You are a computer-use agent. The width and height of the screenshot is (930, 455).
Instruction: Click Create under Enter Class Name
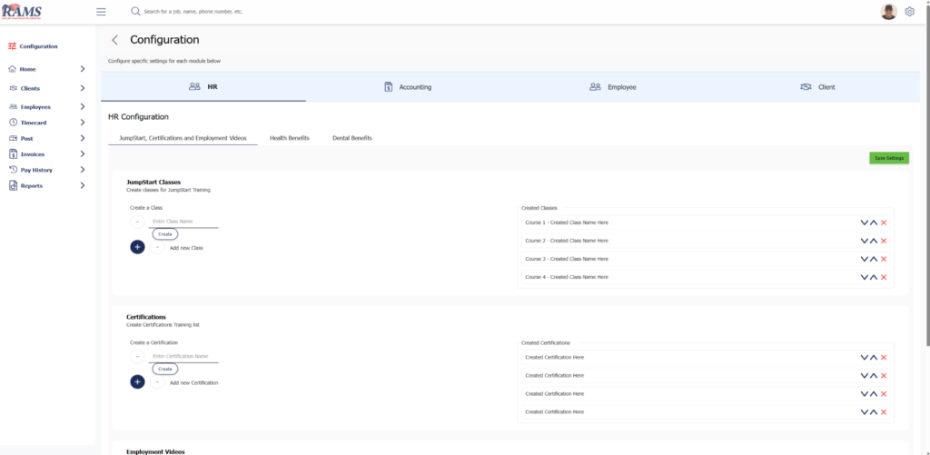coord(165,234)
